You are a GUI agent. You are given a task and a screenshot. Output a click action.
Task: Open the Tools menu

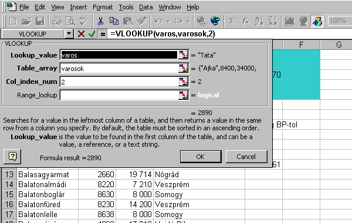tap(126, 7)
